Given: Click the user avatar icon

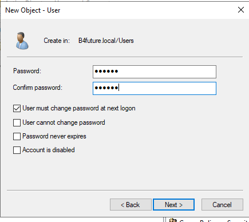Looking at the screenshot, I should [x=22, y=41].
